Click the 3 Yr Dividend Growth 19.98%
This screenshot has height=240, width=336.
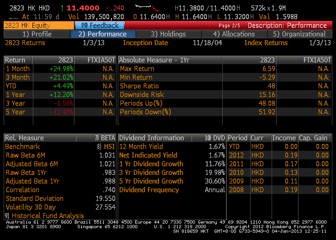[x=215, y=173]
